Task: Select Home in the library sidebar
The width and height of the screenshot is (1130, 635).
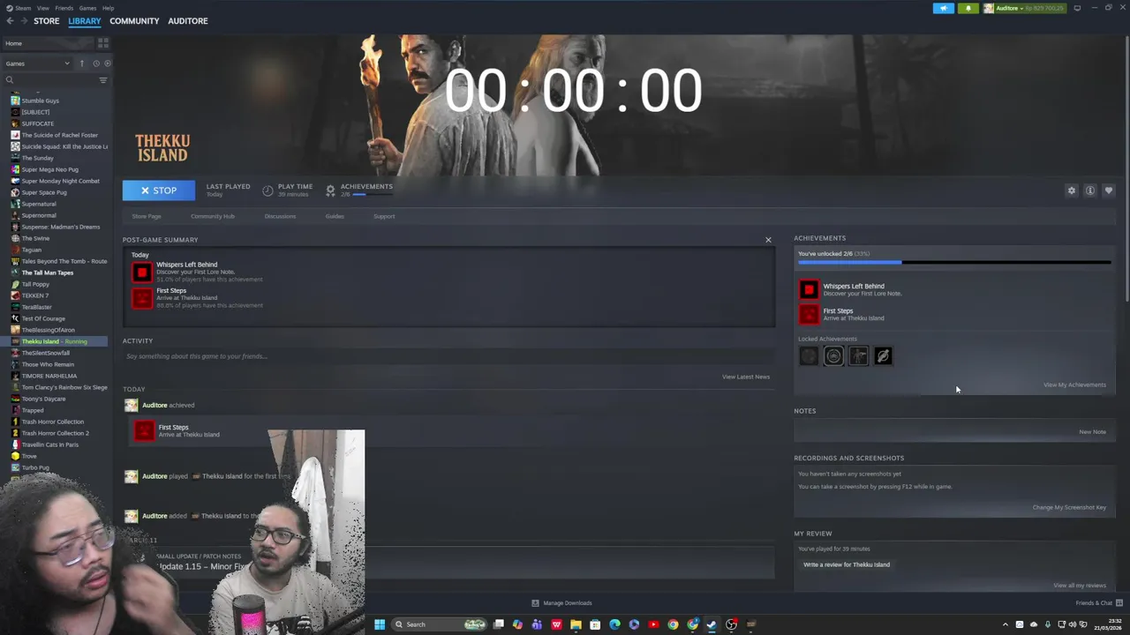Action: pos(49,43)
